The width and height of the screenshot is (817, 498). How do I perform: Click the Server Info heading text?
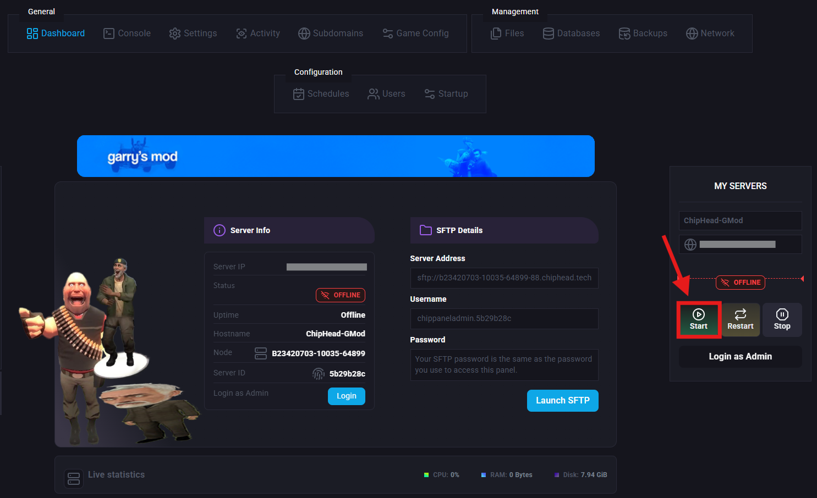(x=250, y=230)
